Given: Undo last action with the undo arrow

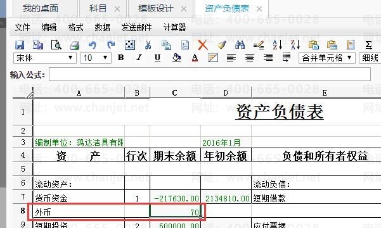Looking at the screenshot, I should (x=93, y=45).
